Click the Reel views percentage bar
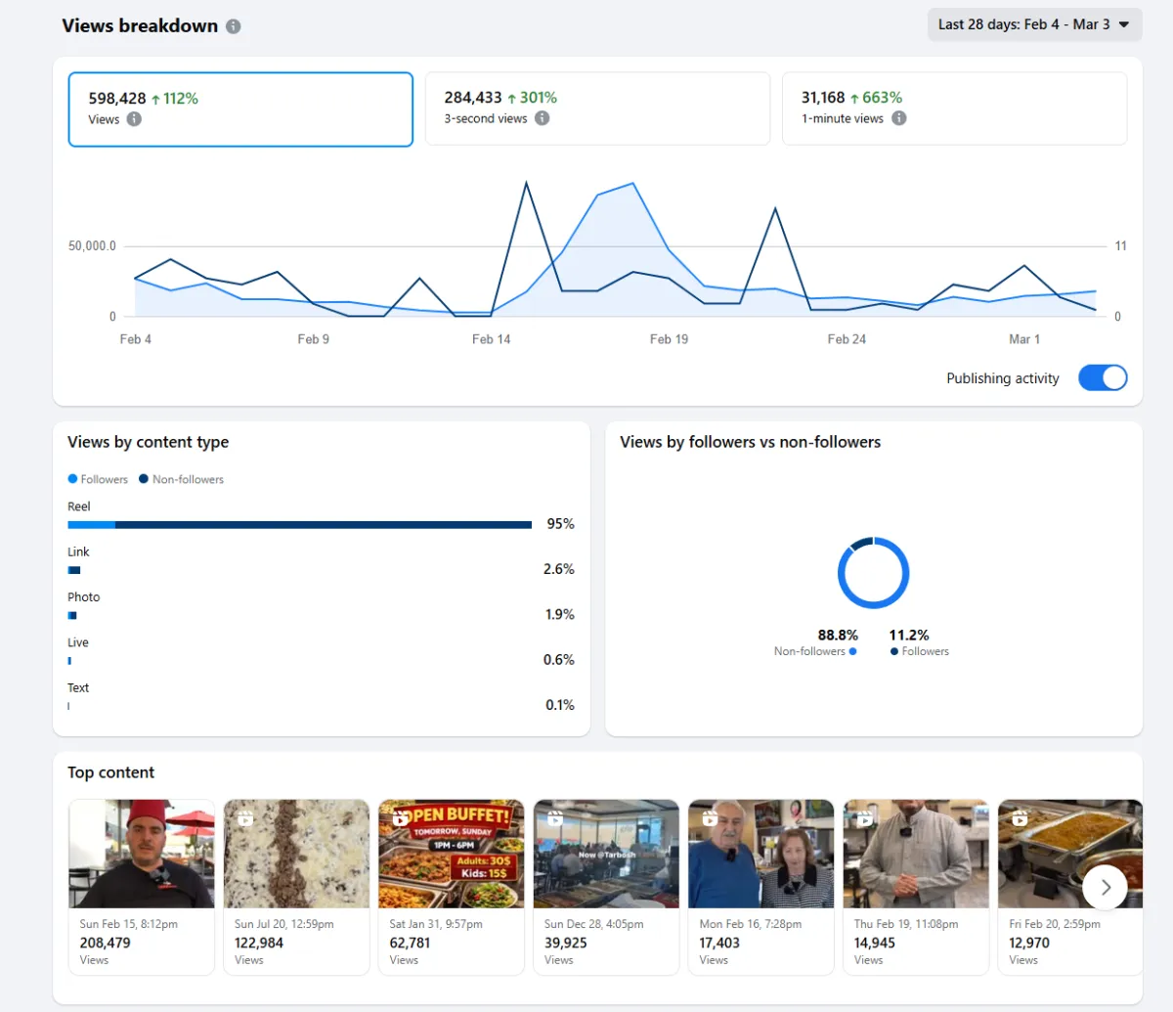The image size is (1173, 1012). 299,525
